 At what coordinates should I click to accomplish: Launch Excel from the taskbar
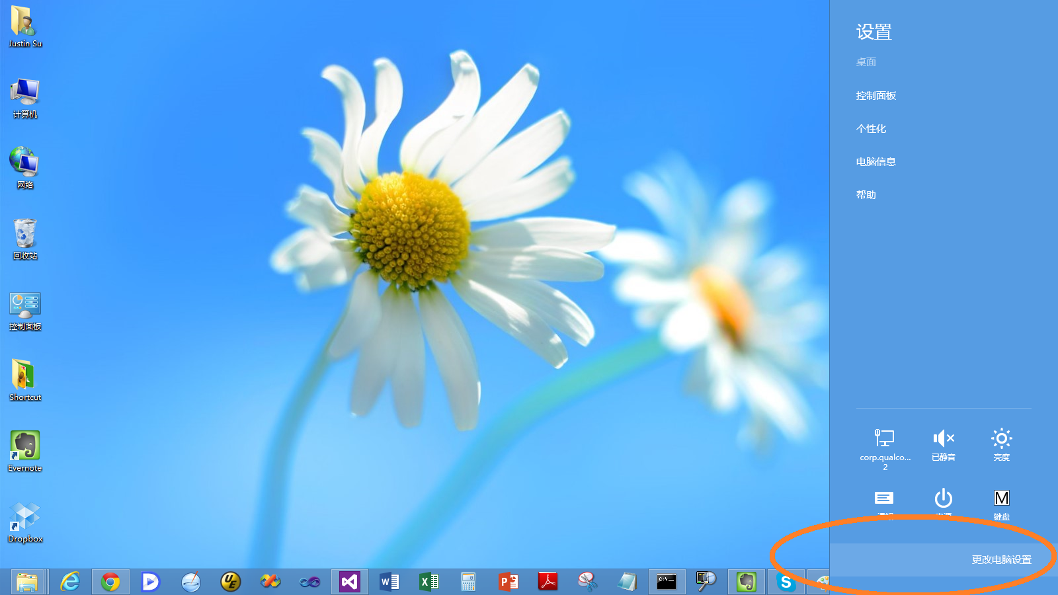428,582
